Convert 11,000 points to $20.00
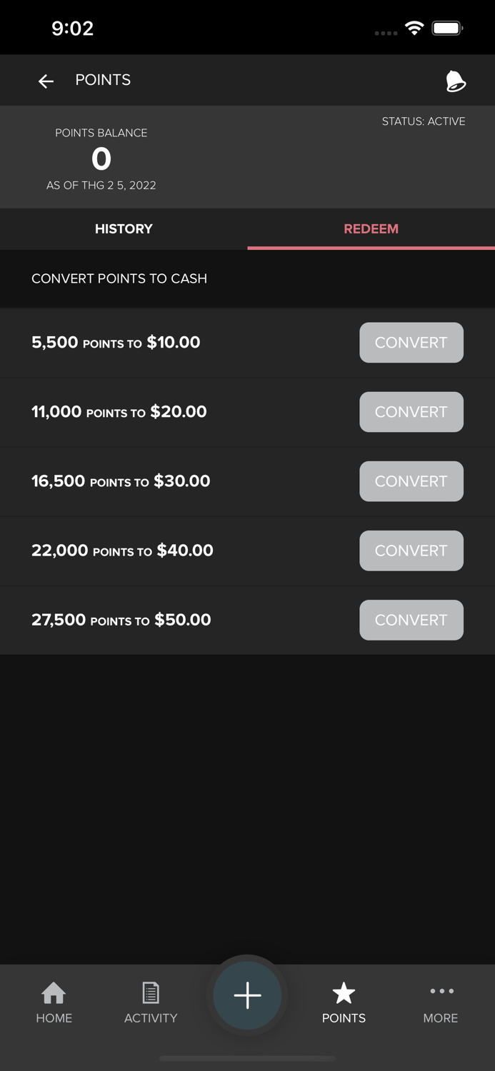The image size is (495, 1071). point(411,412)
